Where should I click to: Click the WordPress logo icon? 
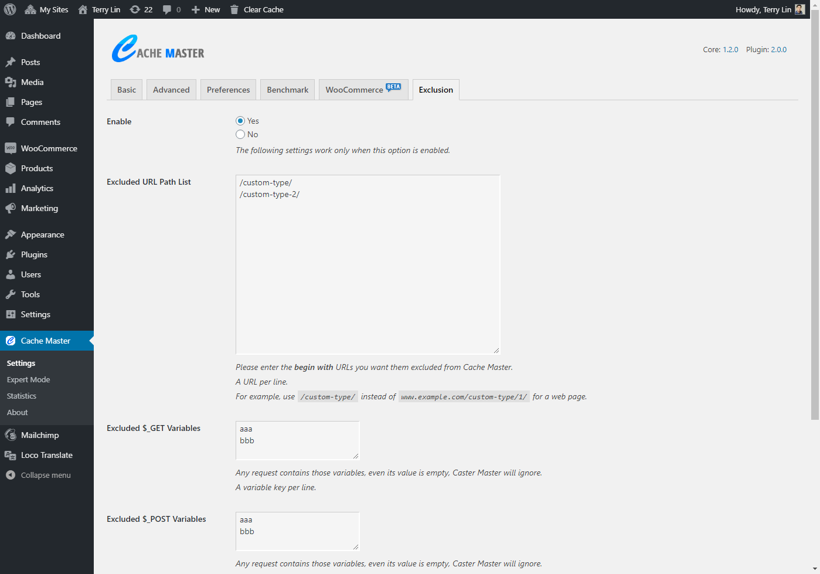tap(10, 9)
